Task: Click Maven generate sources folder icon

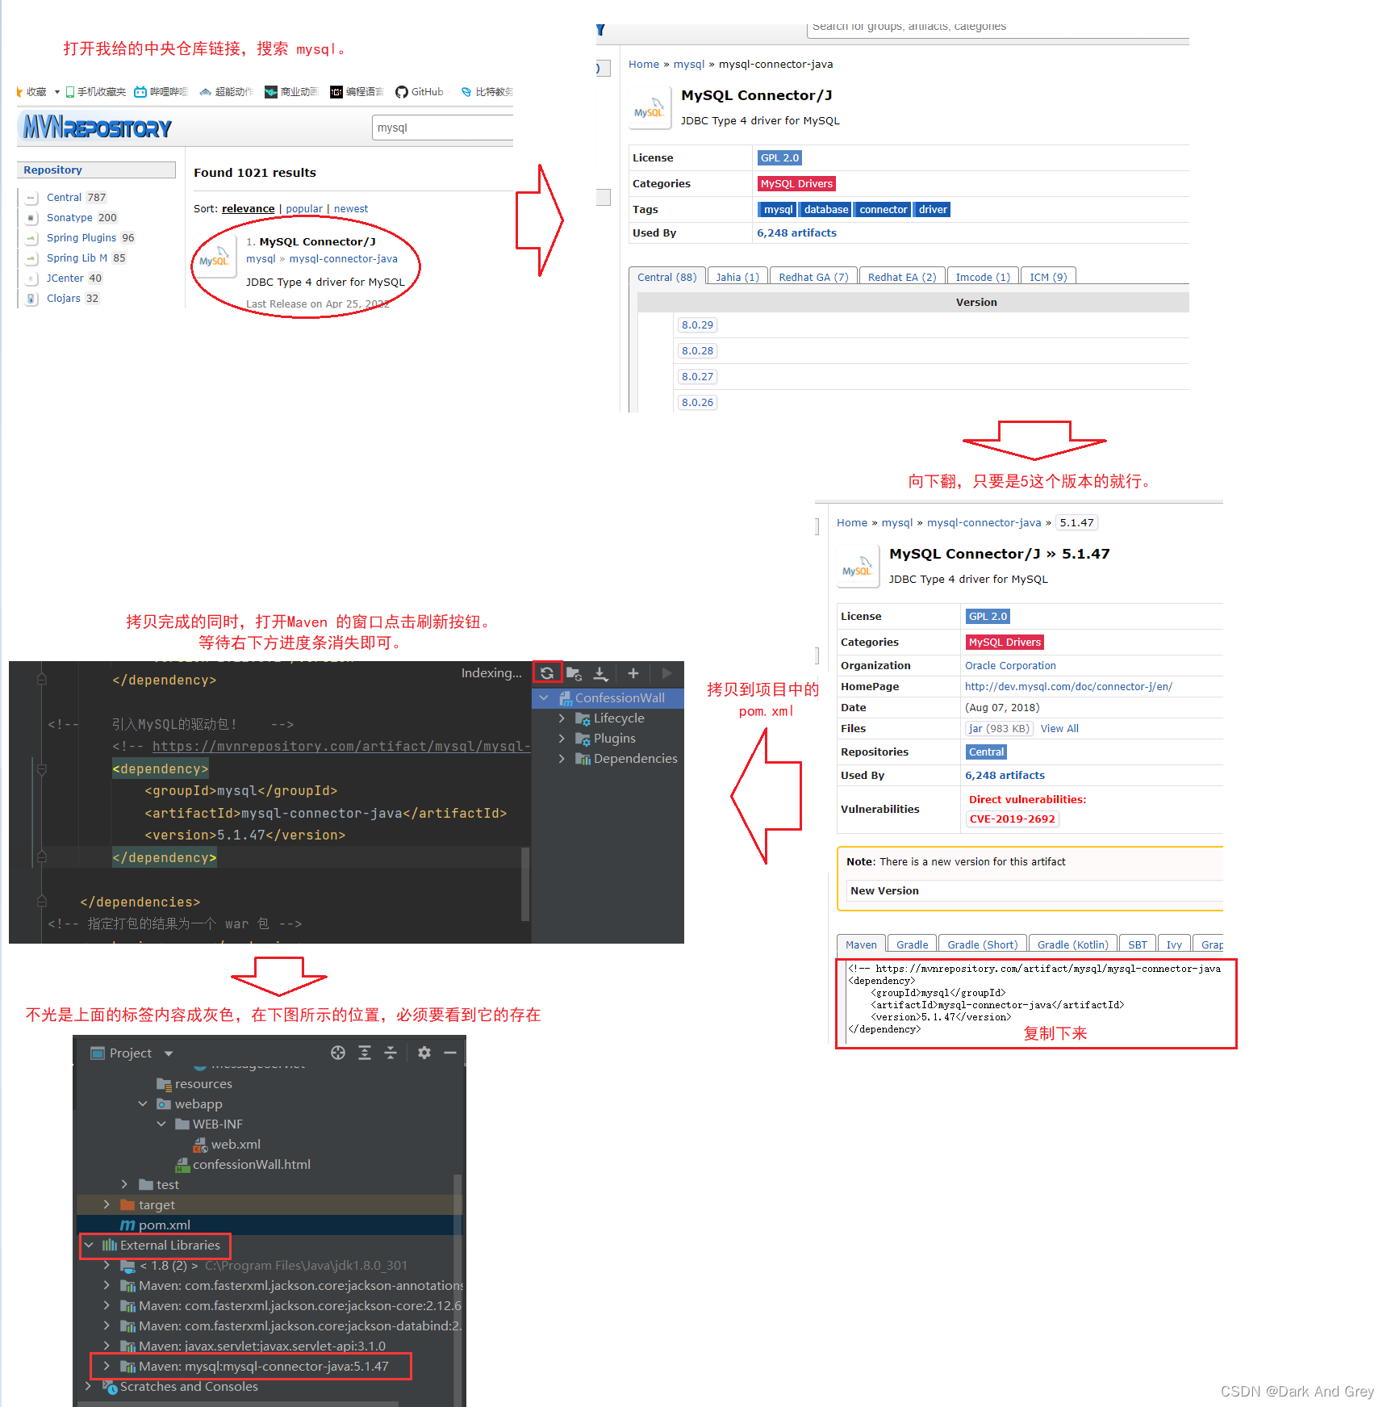Action: (x=574, y=673)
